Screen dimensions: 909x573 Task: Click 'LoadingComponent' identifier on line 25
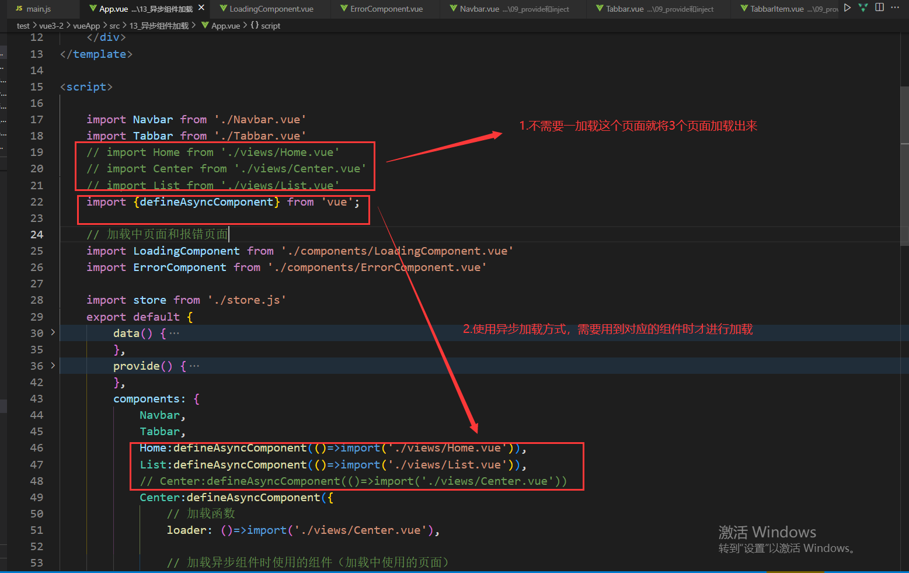coord(186,251)
